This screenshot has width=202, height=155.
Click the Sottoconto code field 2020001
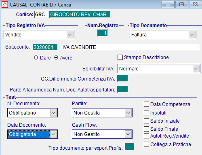click(45, 47)
